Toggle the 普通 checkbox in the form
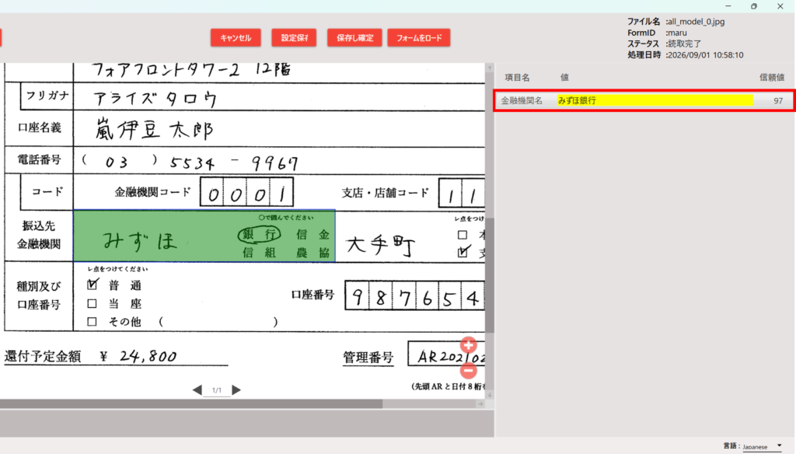The height and width of the screenshot is (454, 796). click(93, 285)
